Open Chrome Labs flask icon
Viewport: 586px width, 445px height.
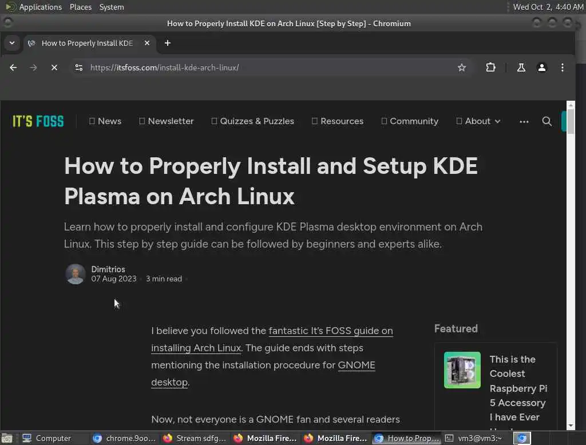[521, 67]
